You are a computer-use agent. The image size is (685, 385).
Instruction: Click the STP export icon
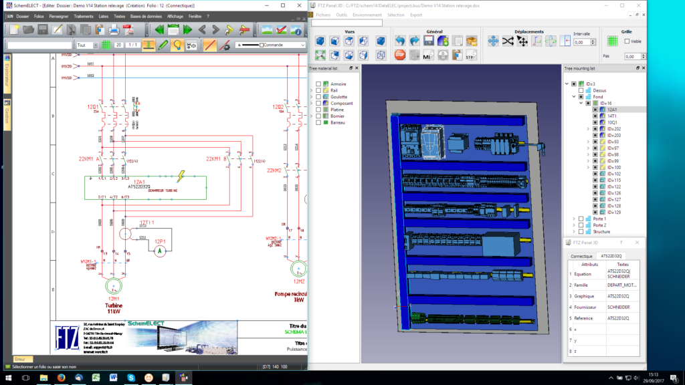(x=471, y=55)
